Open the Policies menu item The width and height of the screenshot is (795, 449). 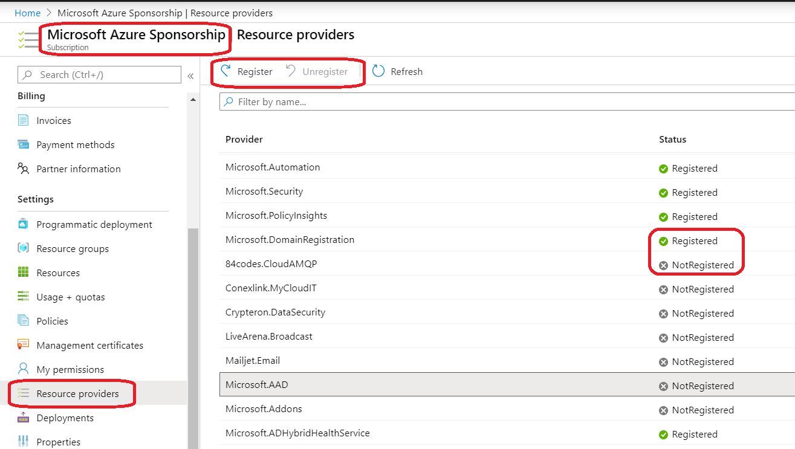52,321
